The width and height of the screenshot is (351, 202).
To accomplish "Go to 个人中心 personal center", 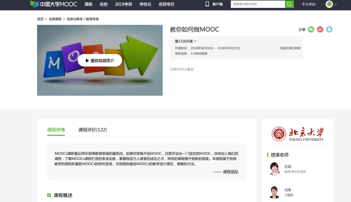I will point(308,4).
